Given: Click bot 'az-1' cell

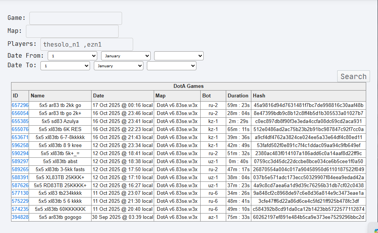Looking at the screenshot, I should pos(213,217).
